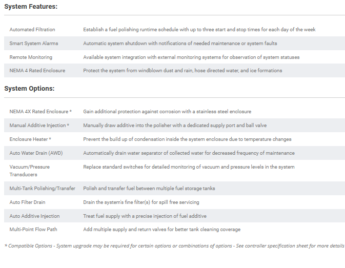
Task: Select the stainless steel enclosure description
Action: point(167,112)
